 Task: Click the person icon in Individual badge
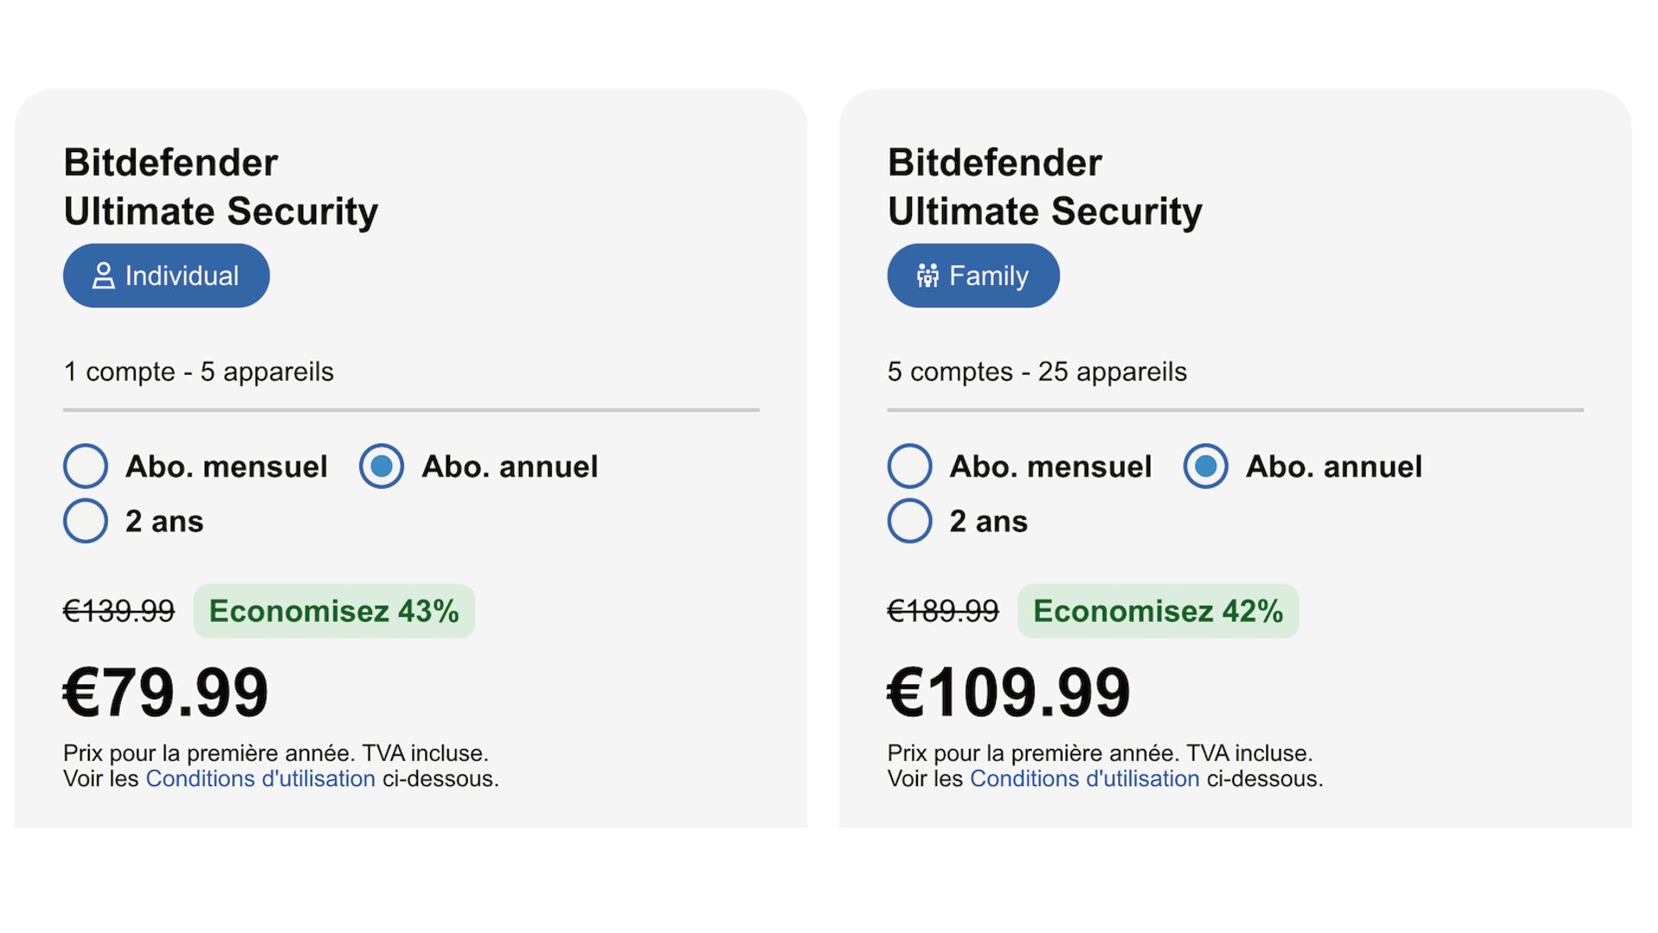tap(104, 276)
